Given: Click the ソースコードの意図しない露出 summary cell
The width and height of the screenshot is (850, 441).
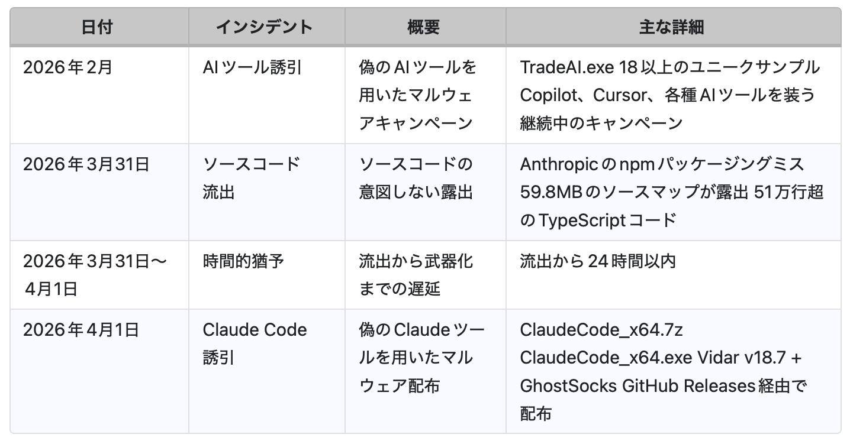Looking at the screenshot, I should 416,178.
